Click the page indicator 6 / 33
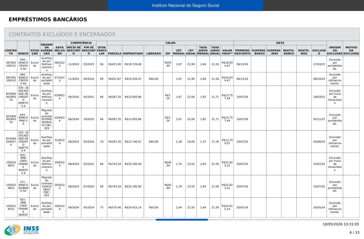The image size is (364, 239). 354,232
